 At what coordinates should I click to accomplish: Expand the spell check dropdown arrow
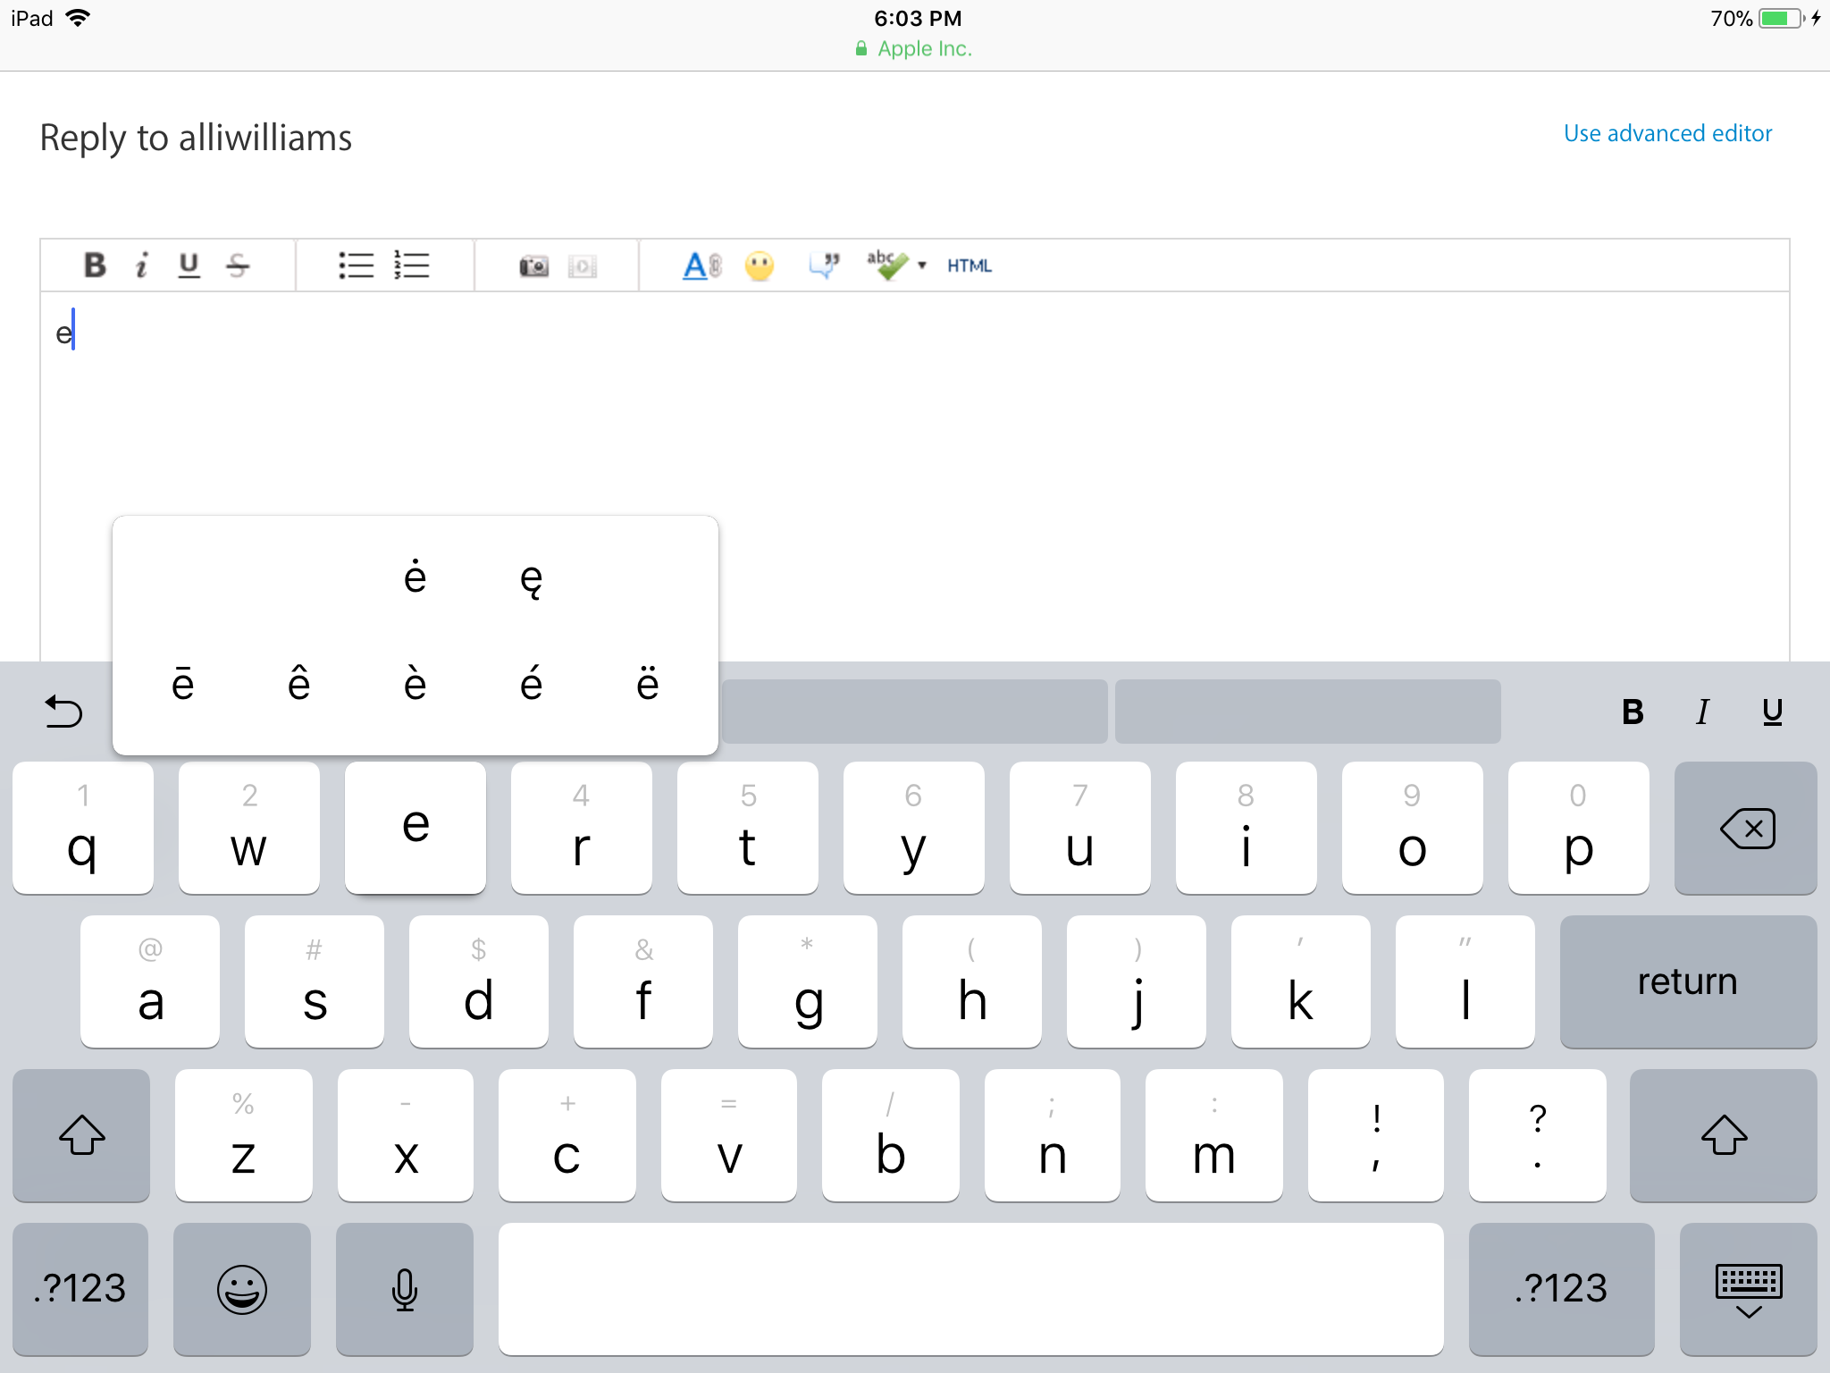tap(922, 265)
